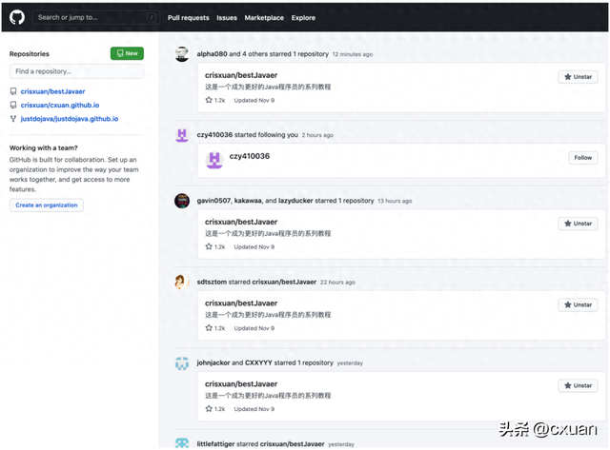Focus the Find a repository field
The image size is (610, 450).
(76, 71)
